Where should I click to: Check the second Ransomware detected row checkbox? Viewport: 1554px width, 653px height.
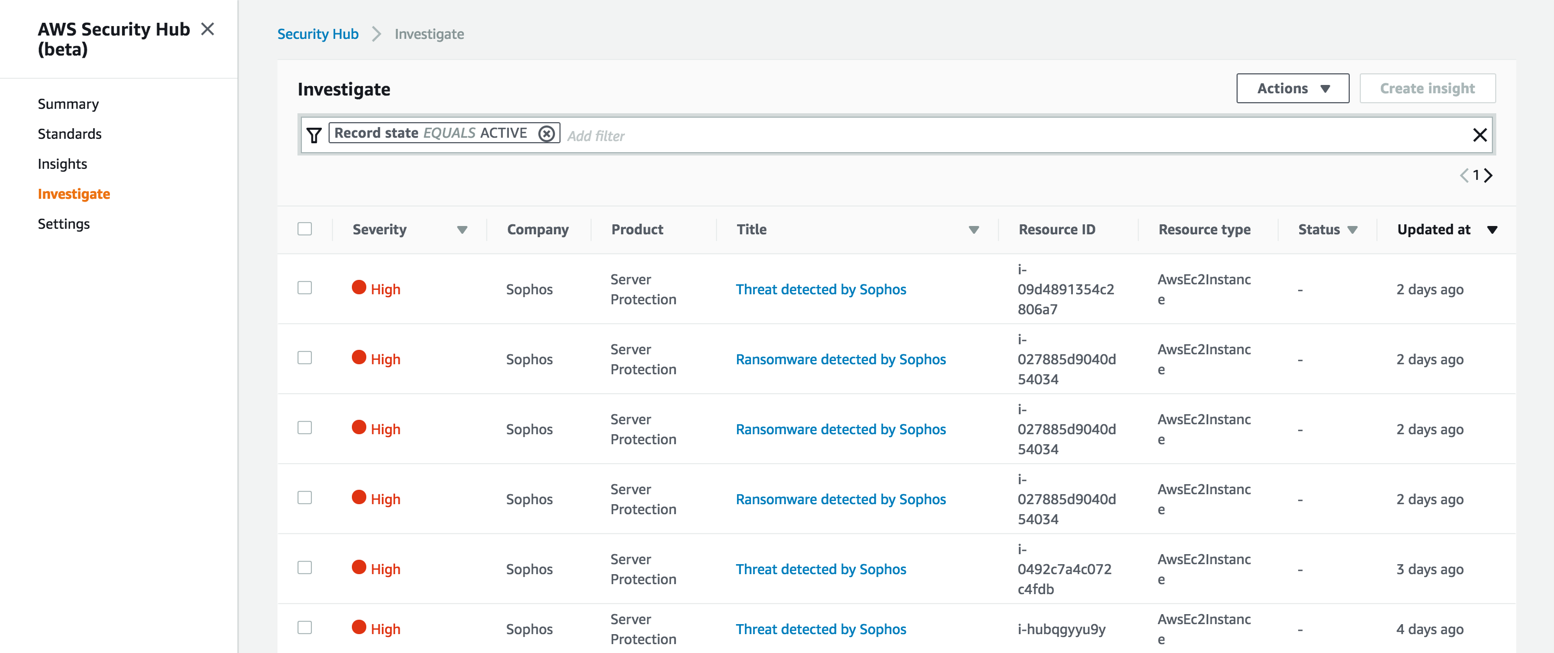305,428
